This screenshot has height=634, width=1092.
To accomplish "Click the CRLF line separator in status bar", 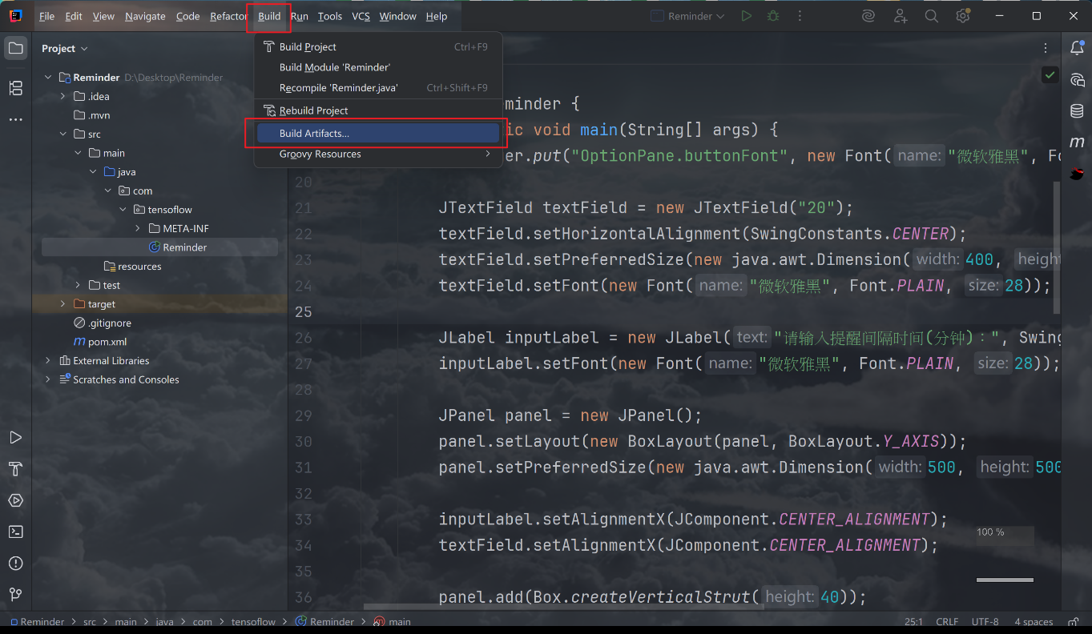I will [946, 622].
